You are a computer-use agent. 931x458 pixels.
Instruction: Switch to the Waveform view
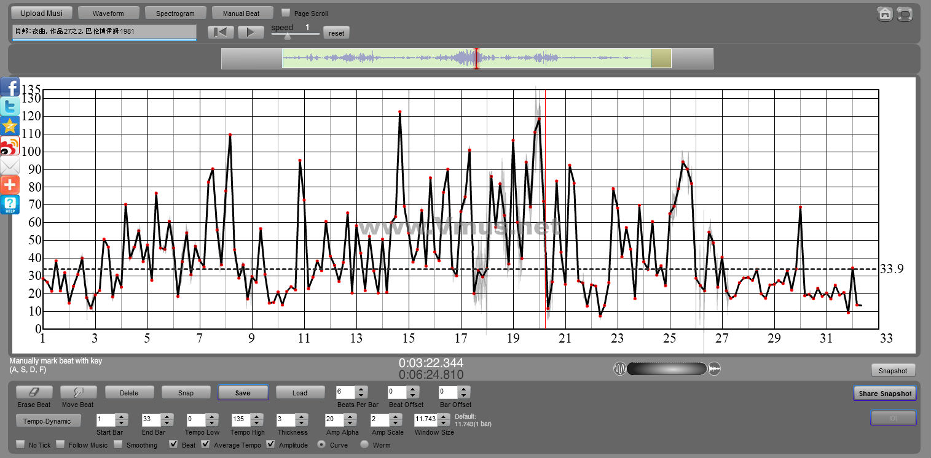pyautogui.click(x=108, y=13)
